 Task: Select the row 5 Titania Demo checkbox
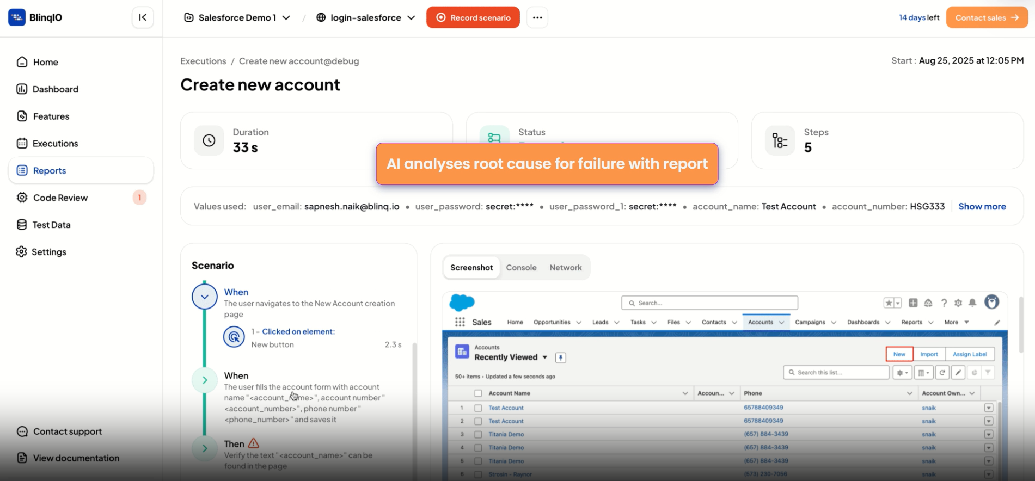coord(478,461)
